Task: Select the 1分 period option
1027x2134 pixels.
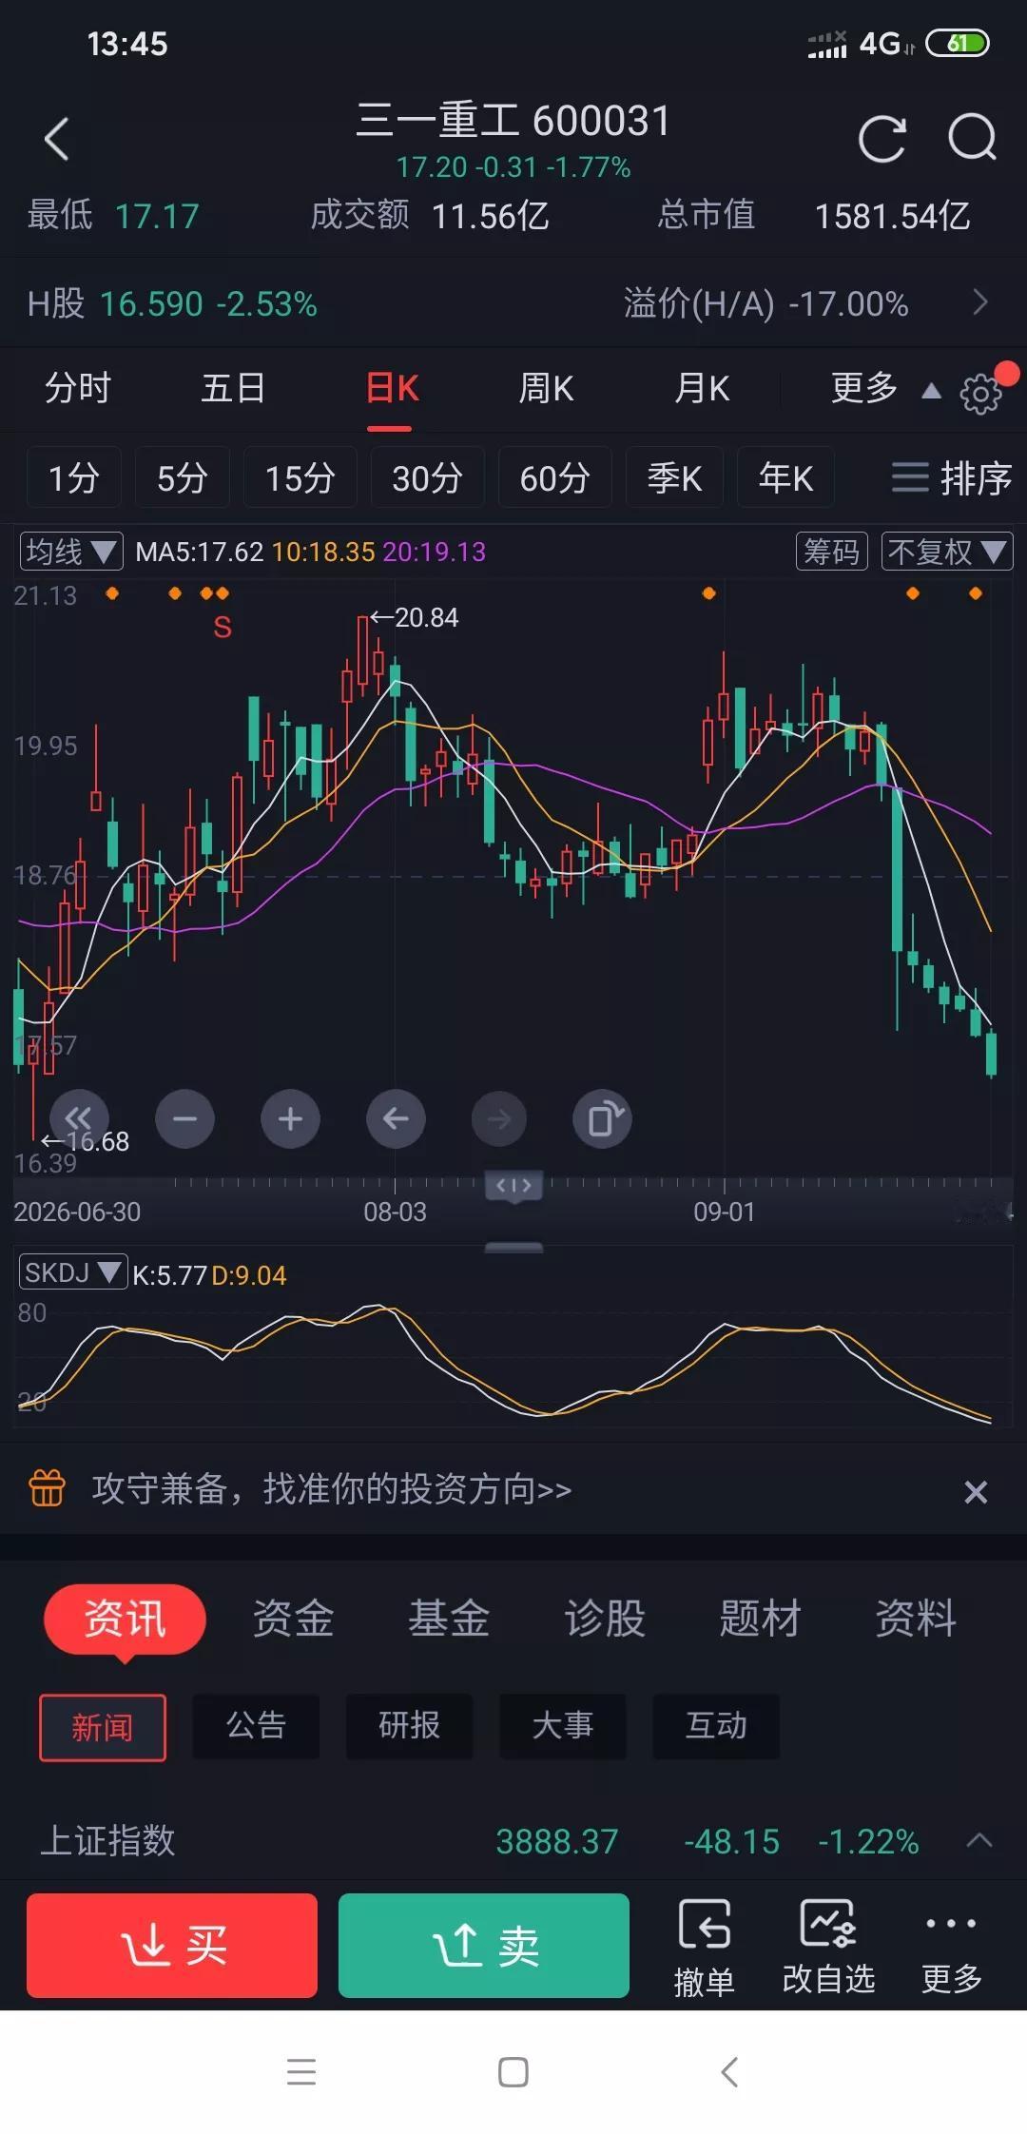Action: (73, 477)
